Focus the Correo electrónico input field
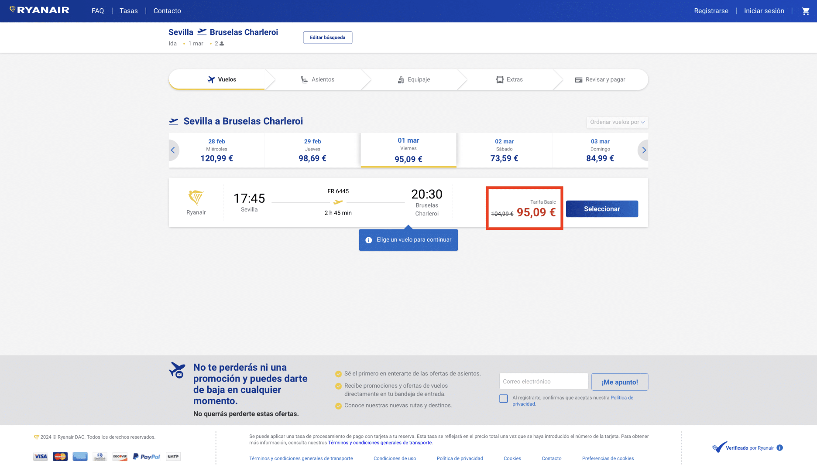This screenshot has width=817, height=471. pos(544,382)
